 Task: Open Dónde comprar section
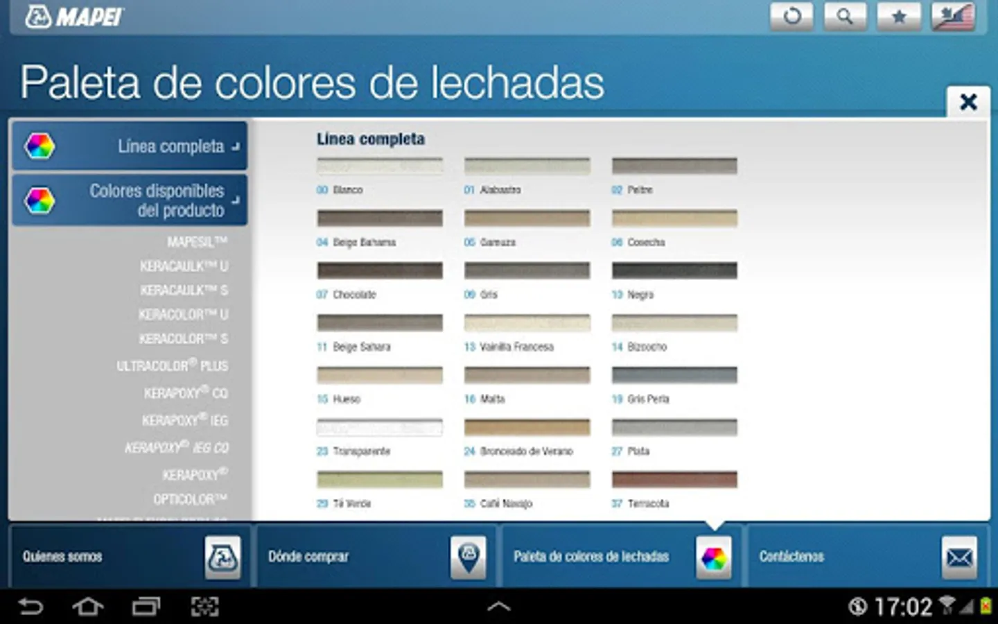point(376,557)
